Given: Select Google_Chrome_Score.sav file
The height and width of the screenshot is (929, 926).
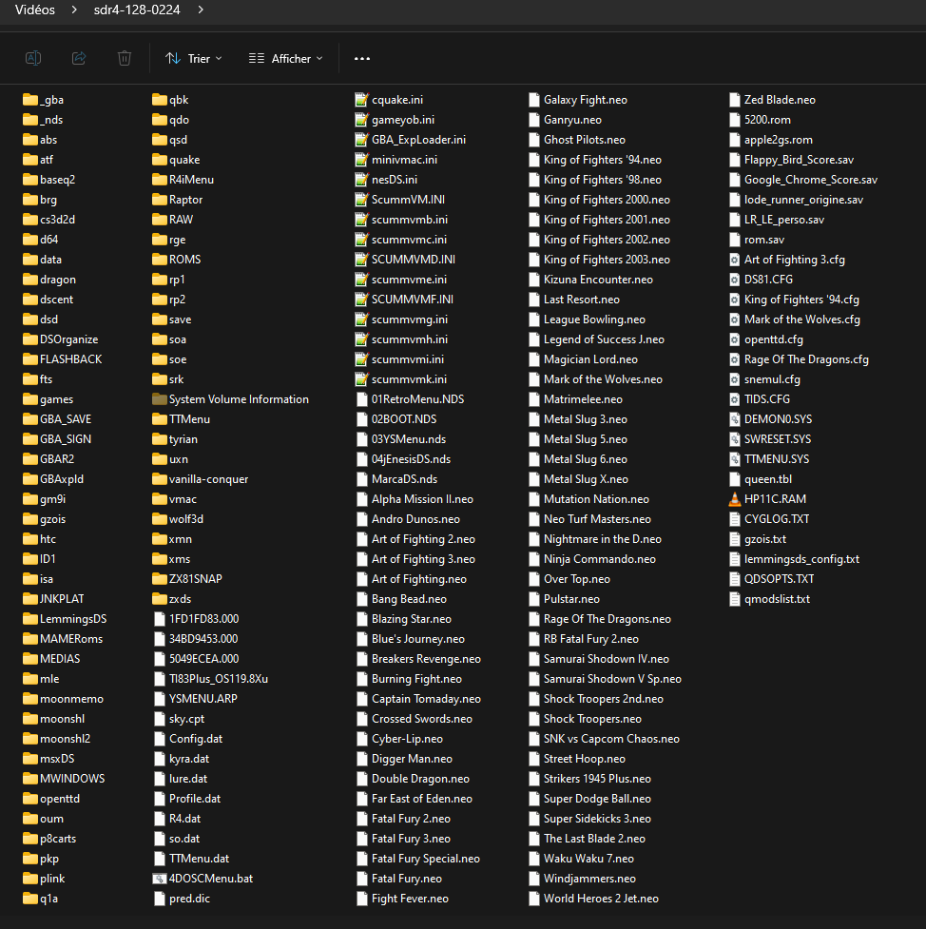Looking at the screenshot, I should pos(802,180).
